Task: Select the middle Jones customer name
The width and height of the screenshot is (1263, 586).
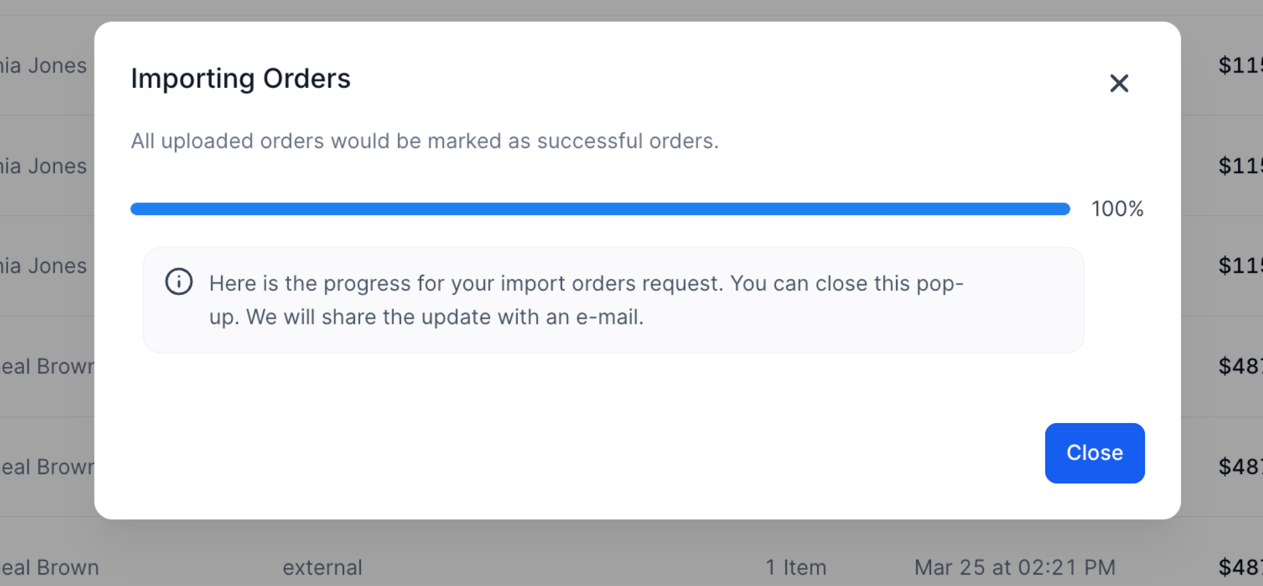Action: 44,166
